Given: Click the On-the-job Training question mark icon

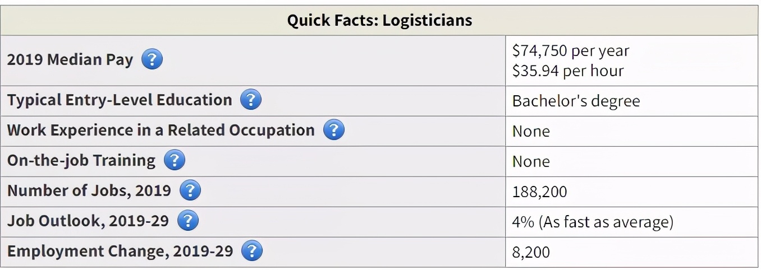Looking at the screenshot, I should point(175,161).
